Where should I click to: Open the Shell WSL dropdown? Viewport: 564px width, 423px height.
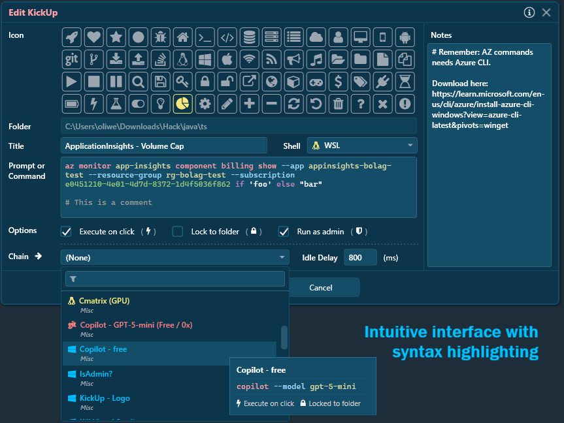click(x=362, y=146)
